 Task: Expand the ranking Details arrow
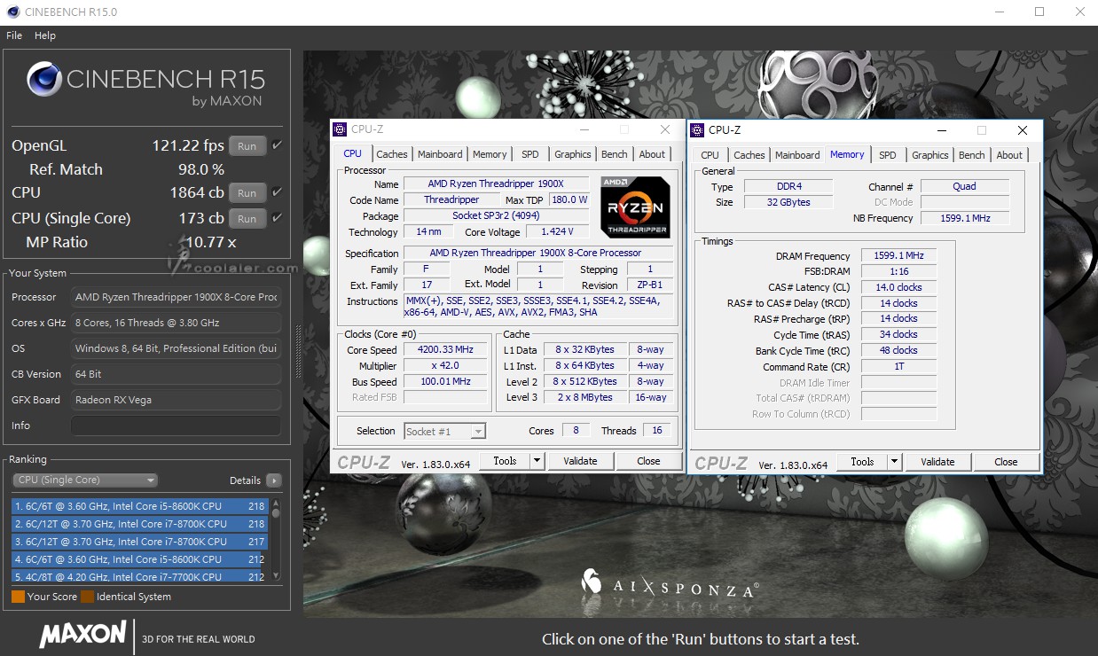274,480
